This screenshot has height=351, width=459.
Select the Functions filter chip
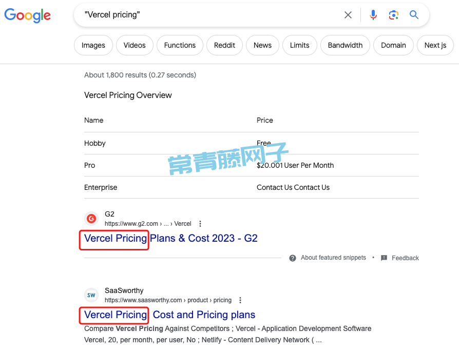[180, 45]
